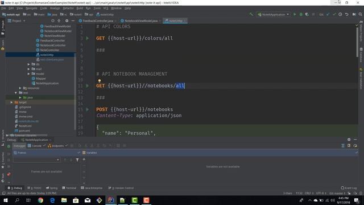Expand the resources folder in project tree

pyautogui.click(x=20, y=88)
